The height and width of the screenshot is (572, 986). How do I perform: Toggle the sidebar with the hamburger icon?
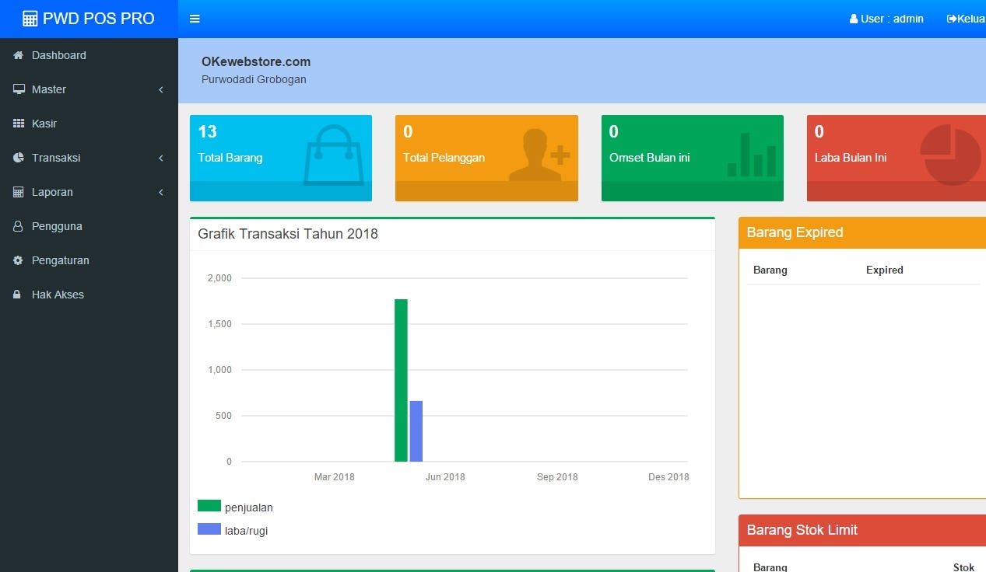tap(195, 19)
